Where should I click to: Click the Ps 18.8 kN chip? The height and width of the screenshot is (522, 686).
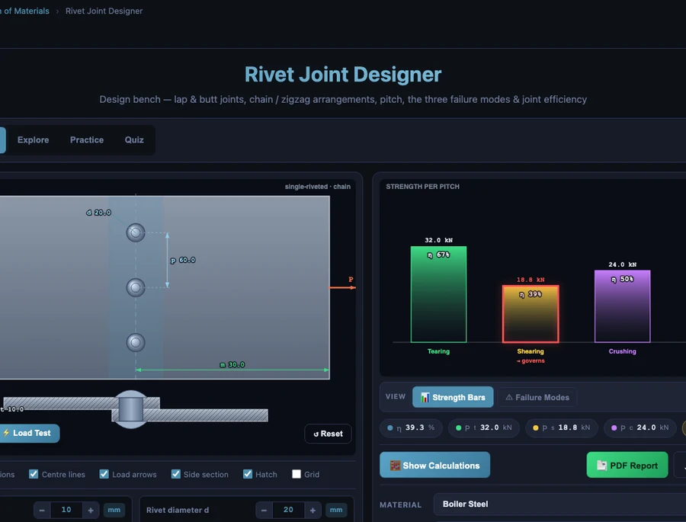[x=561, y=428]
